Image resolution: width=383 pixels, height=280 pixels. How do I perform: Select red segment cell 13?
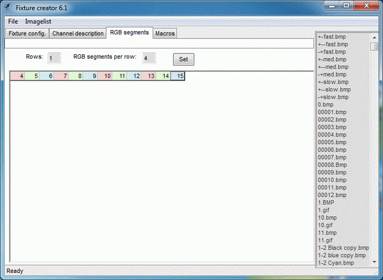(149, 76)
